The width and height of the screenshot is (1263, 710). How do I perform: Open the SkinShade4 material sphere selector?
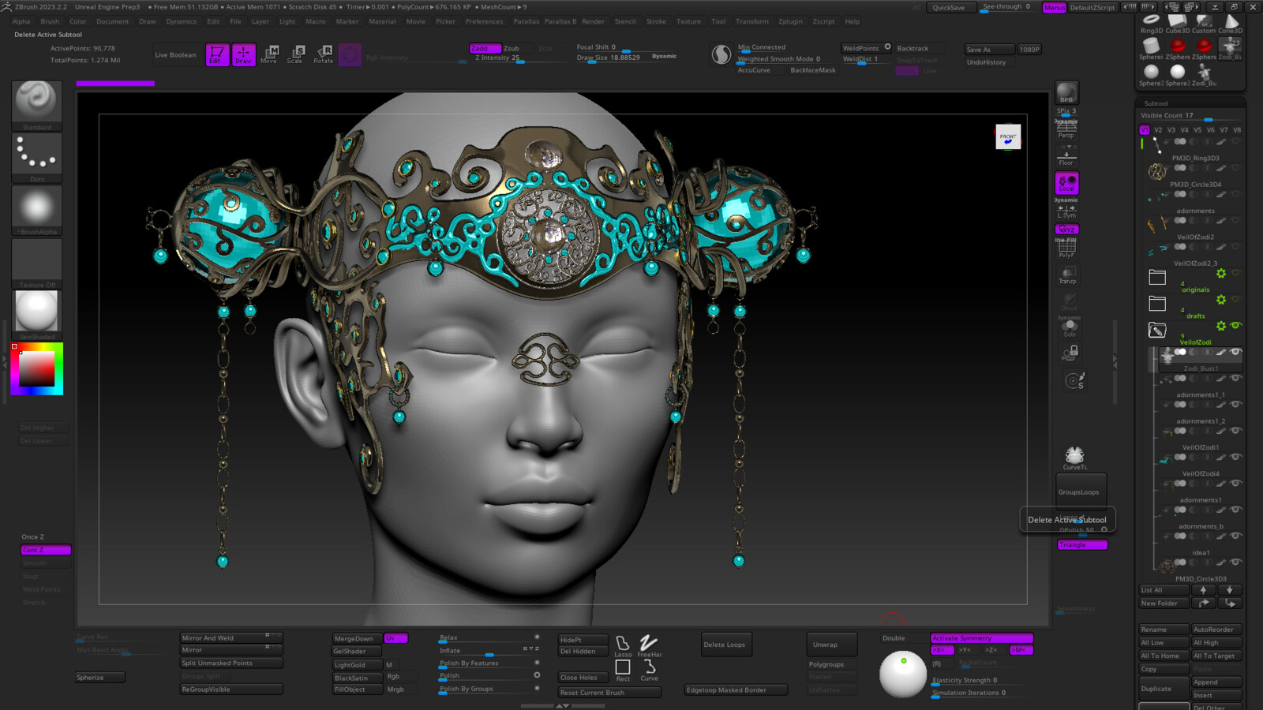coord(36,315)
